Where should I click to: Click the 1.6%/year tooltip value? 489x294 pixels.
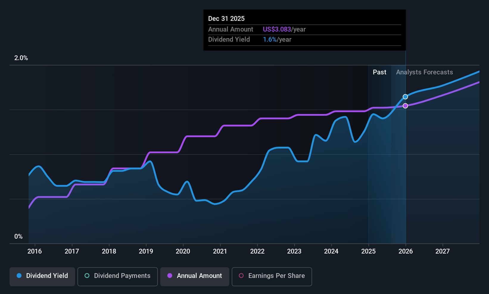pos(277,40)
